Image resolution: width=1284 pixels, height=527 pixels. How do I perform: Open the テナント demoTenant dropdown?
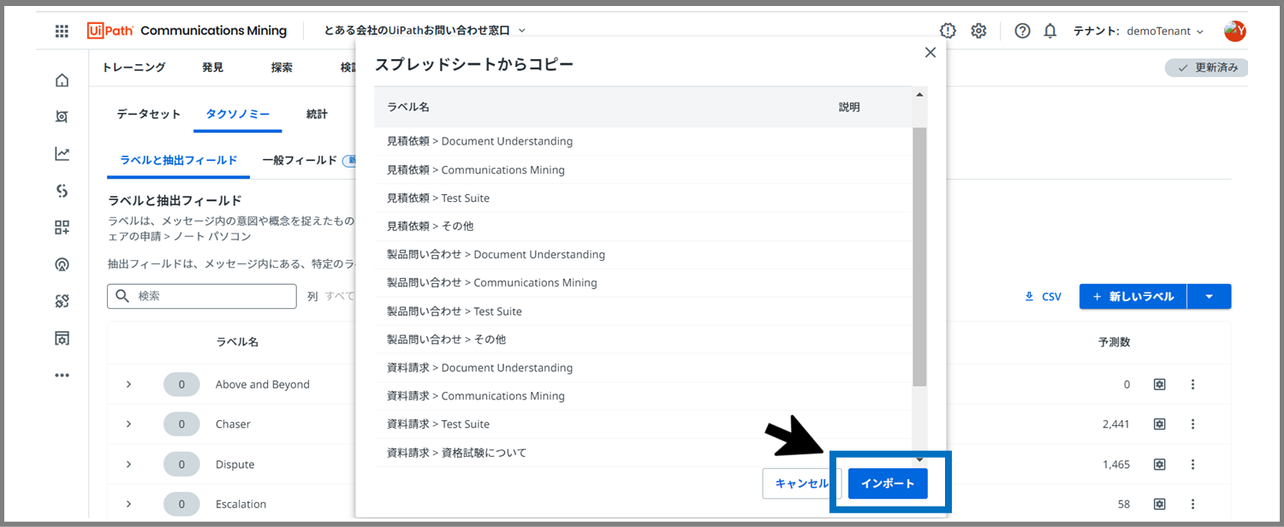[1138, 31]
